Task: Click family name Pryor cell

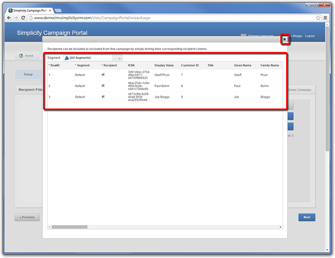Action: [264, 75]
